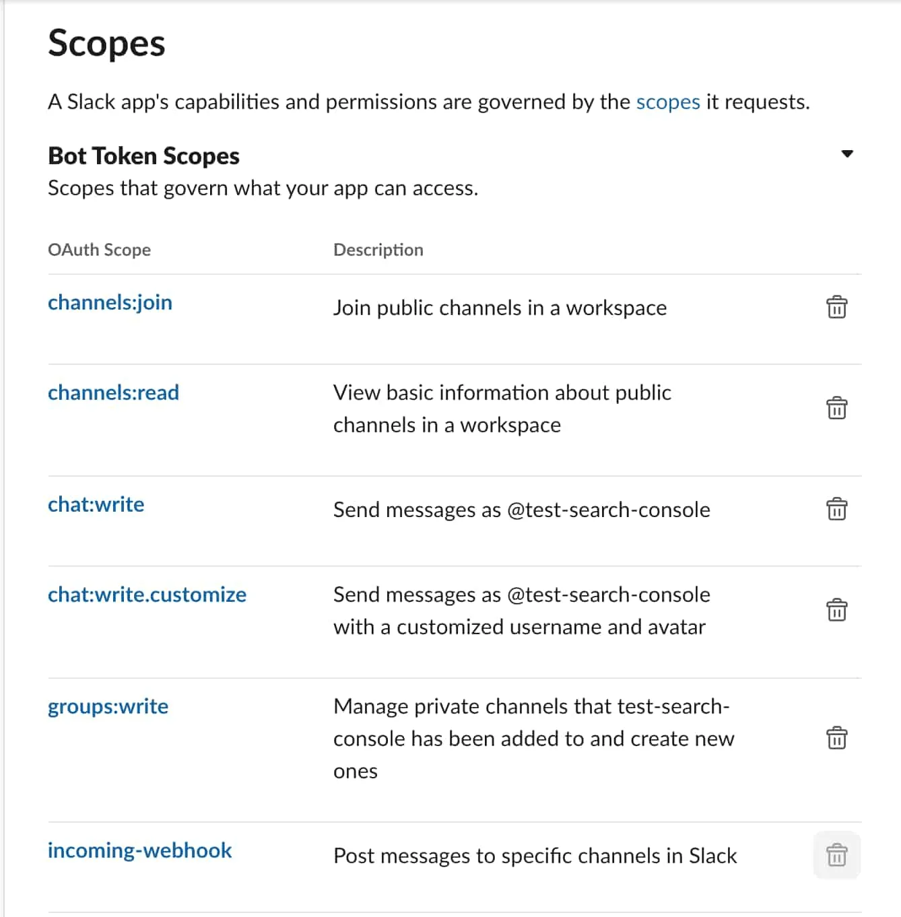Screen dimensions: 901x917
Task: Open the incoming-webhook scope link
Action: point(139,850)
